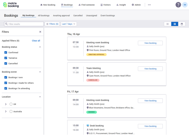Open the Last 7 days dropdown
Image resolution: width=189 pixels, height=135 pixels.
click(69, 24)
